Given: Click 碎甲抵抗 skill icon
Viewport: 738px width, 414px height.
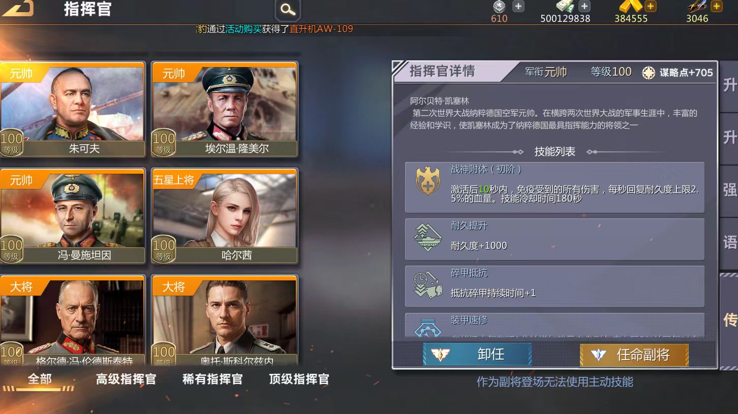Looking at the screenshot, I should tap(427, 285).
